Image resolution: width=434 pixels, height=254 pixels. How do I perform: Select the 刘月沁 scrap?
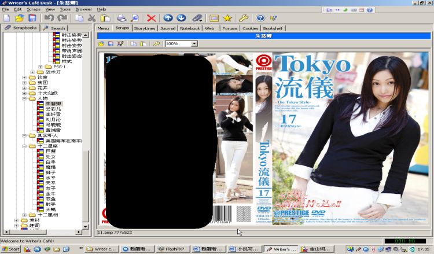coord(53,120)
